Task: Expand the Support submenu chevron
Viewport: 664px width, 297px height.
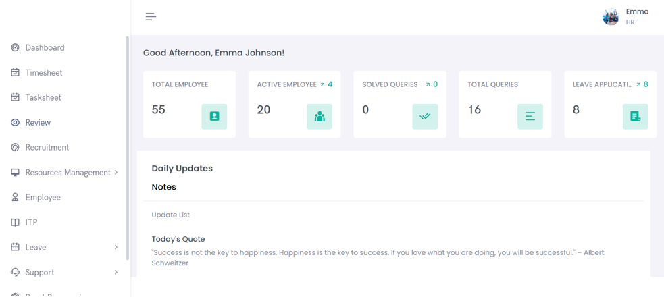Action: [116, 272]
